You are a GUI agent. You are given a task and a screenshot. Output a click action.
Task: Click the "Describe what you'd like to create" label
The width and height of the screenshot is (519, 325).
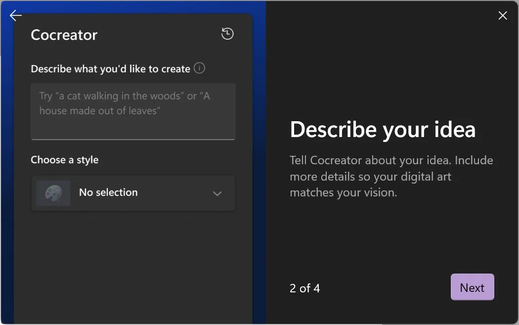click(111, 69)
